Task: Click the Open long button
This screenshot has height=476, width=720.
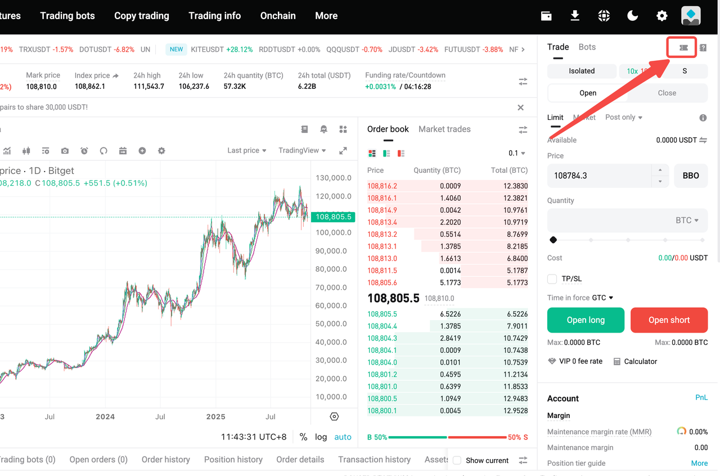Action: pyautogui.click(x=586, y=320)
